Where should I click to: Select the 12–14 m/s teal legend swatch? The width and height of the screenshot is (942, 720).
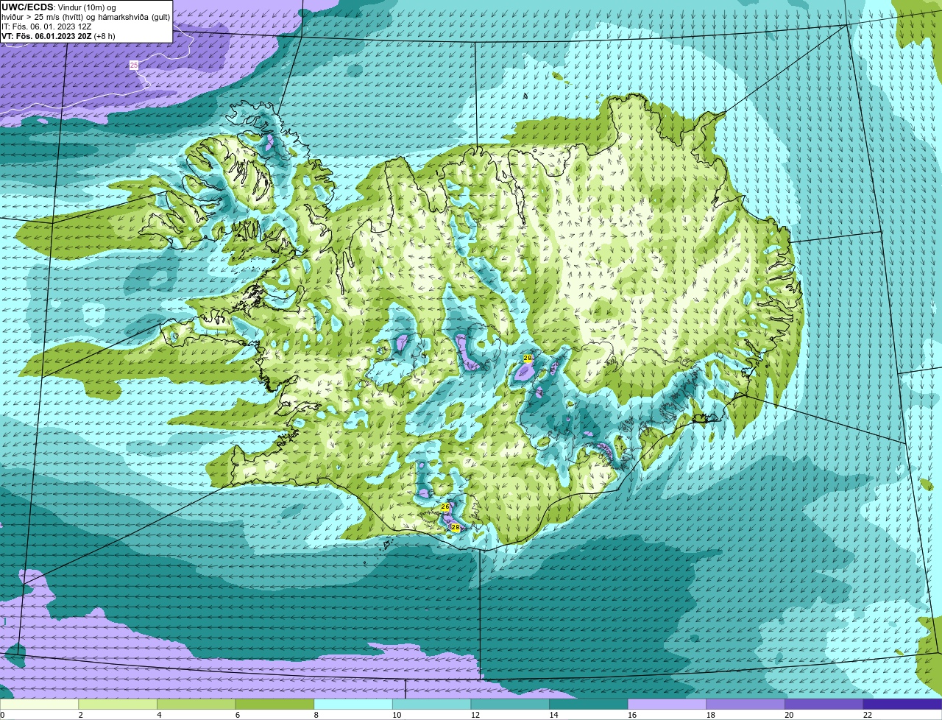coord(510,705)
